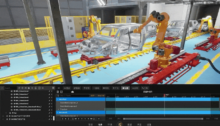The height and width of the screenshot is (126, 220).
Task: Open the 材质 tab
Action: [87, 88]
